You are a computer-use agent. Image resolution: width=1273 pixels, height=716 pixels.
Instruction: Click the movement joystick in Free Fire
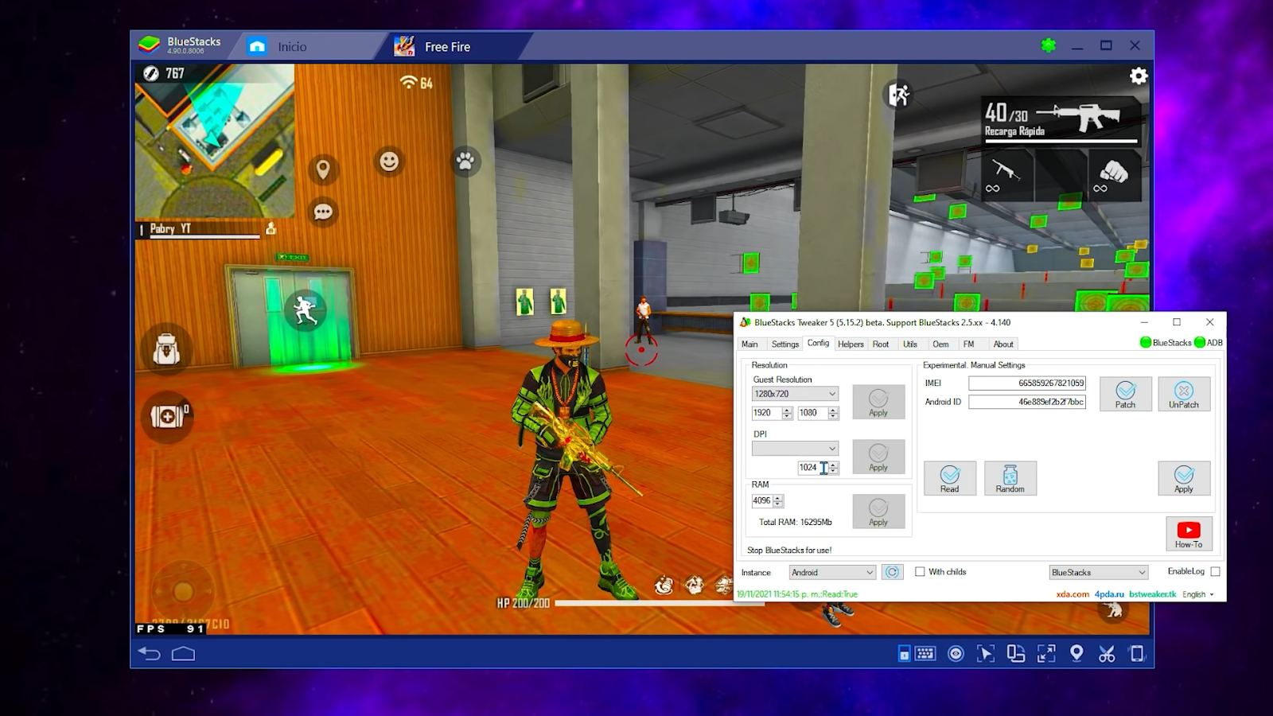pos(183,591)
